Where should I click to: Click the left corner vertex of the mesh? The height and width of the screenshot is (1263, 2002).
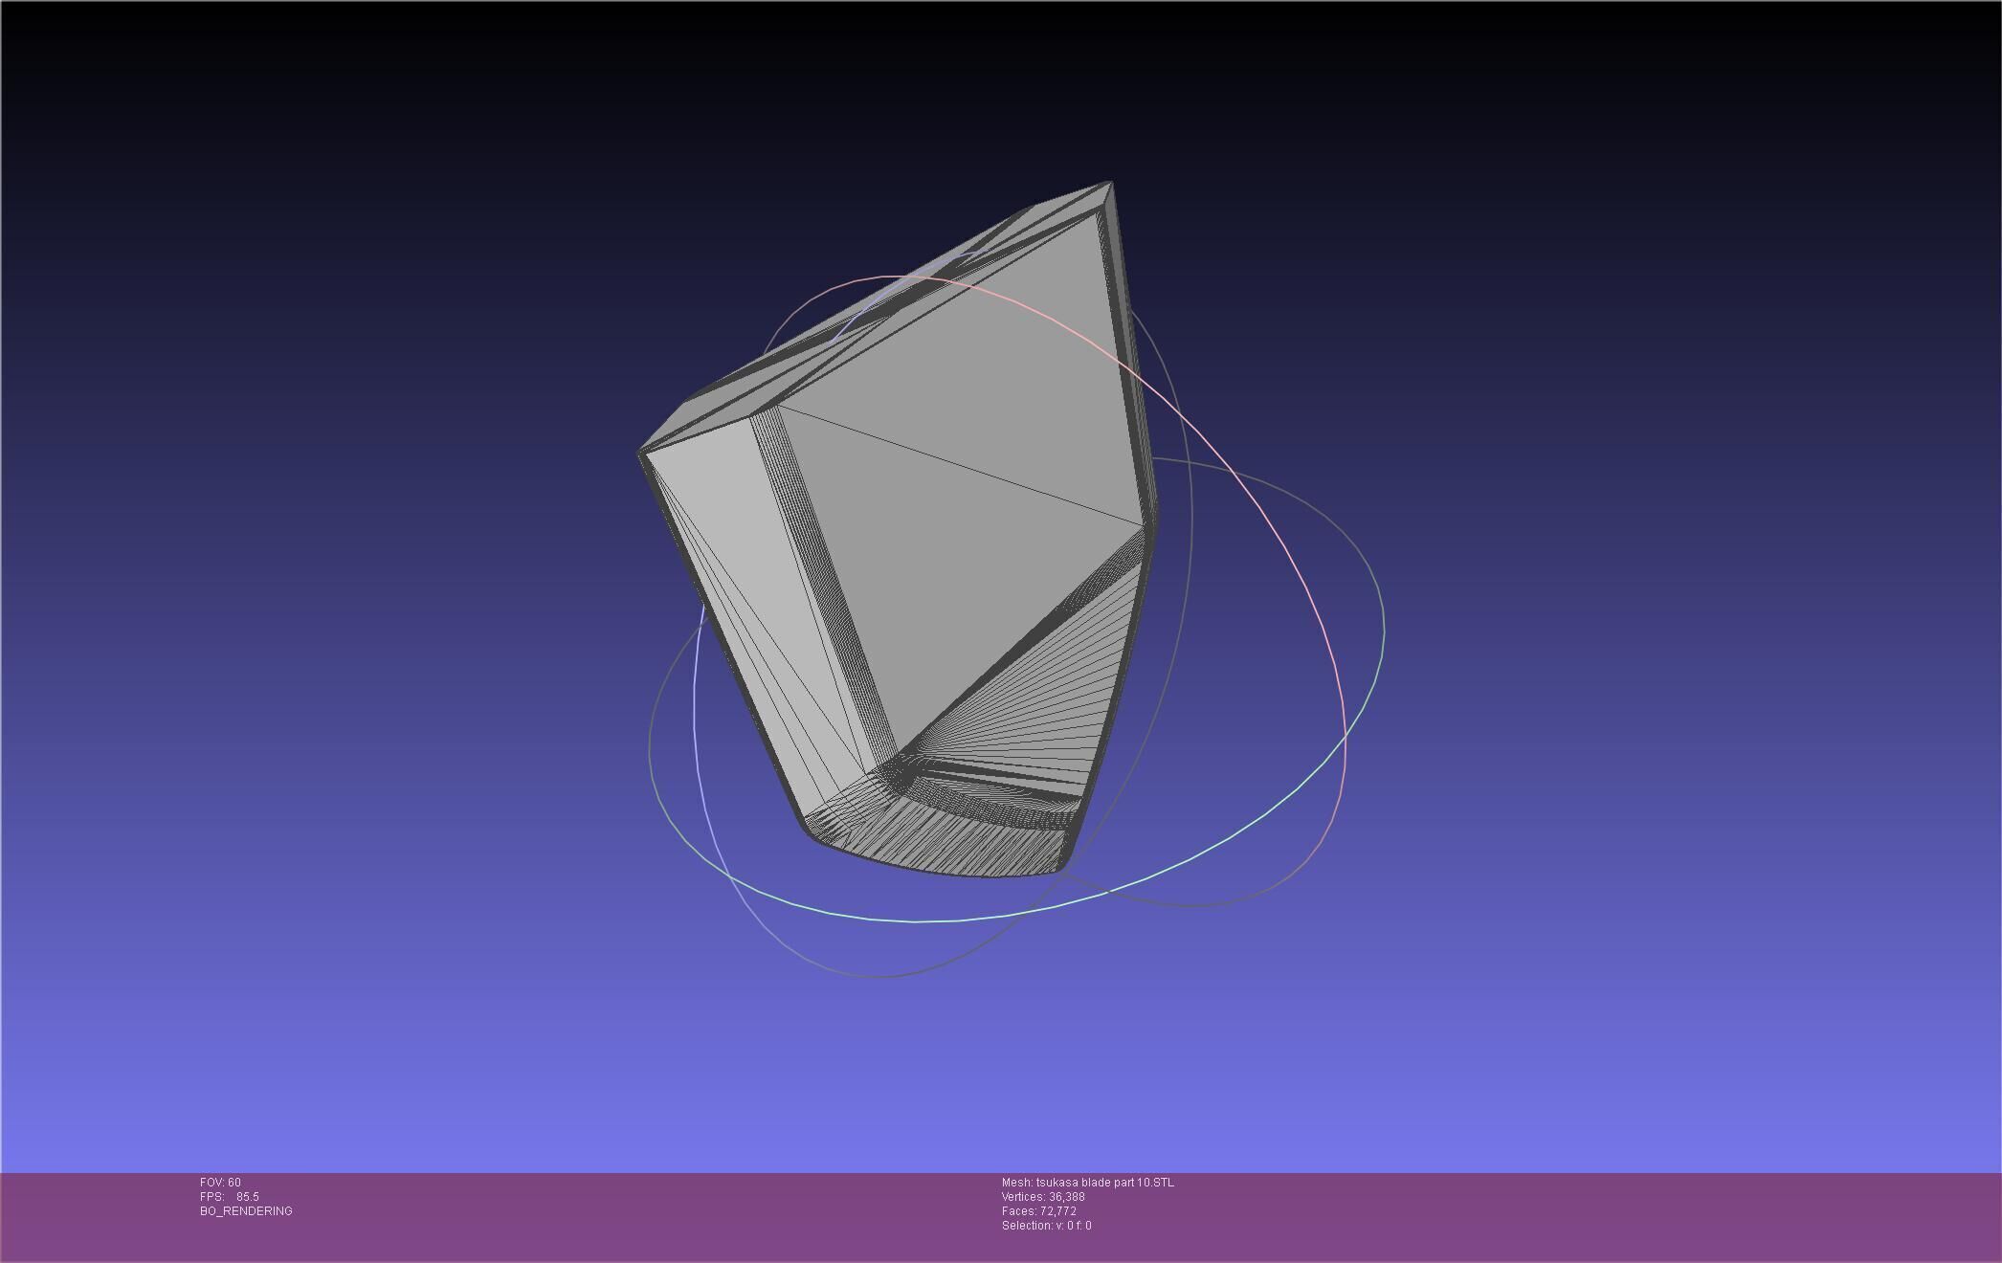point(640,453)
